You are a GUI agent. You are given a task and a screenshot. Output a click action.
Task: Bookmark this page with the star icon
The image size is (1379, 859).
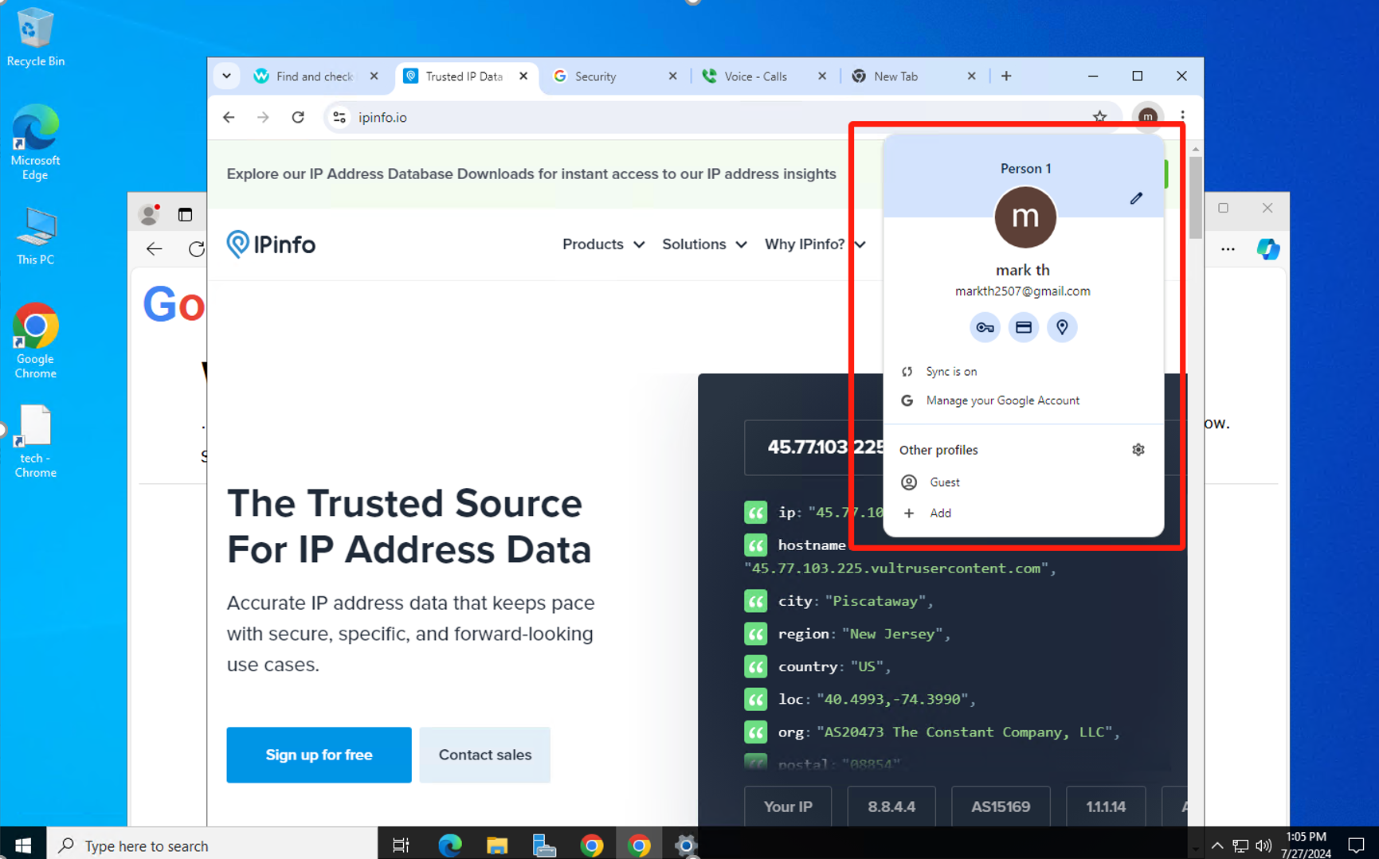1100,117
